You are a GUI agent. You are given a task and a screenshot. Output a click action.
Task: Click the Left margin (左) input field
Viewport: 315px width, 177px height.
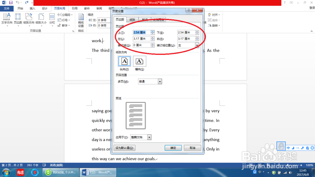click(x=142, y=38)
